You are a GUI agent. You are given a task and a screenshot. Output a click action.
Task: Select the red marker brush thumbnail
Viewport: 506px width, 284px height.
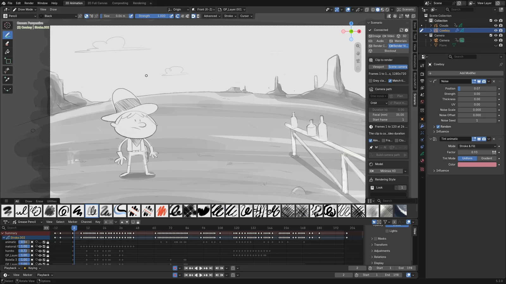click(x=162, y=211)
